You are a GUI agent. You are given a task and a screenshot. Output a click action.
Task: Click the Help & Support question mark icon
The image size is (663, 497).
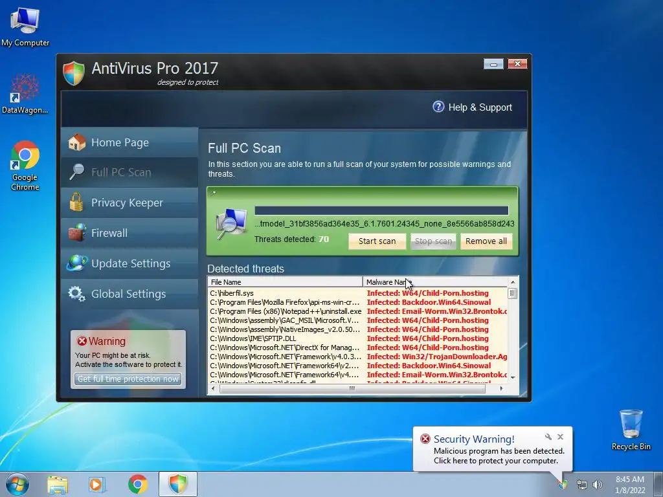[x=438, y=107]
